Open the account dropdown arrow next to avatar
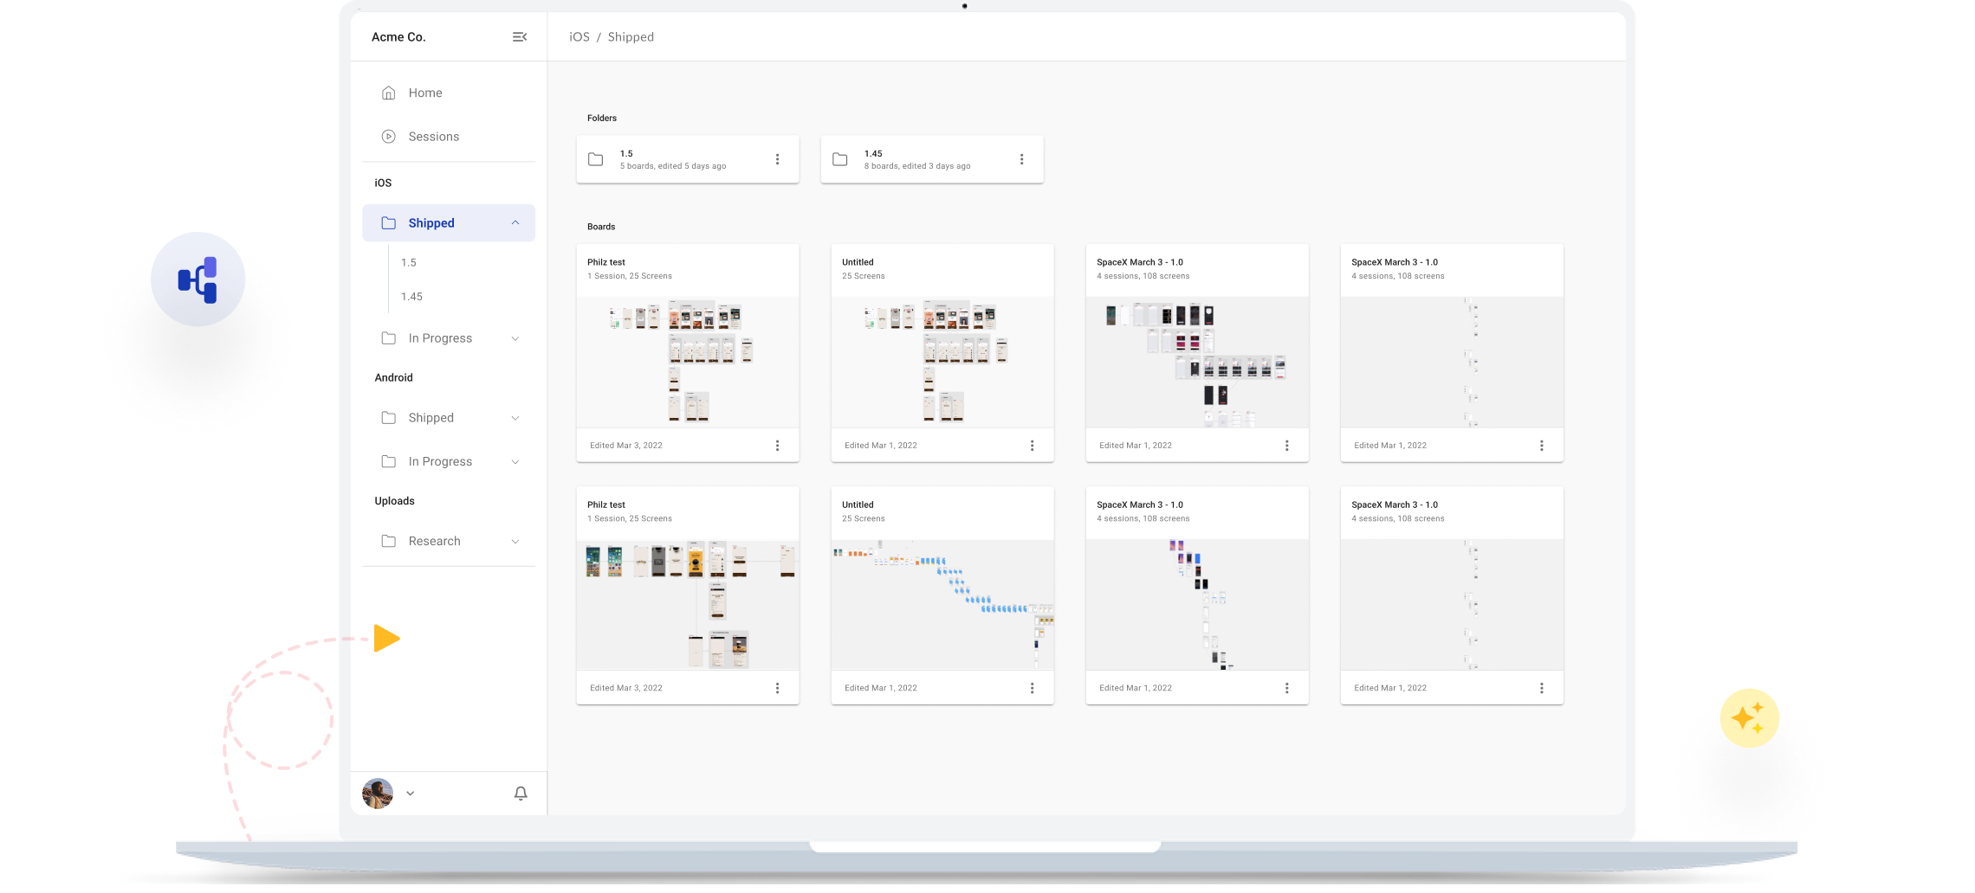 [x=411, y=793]
